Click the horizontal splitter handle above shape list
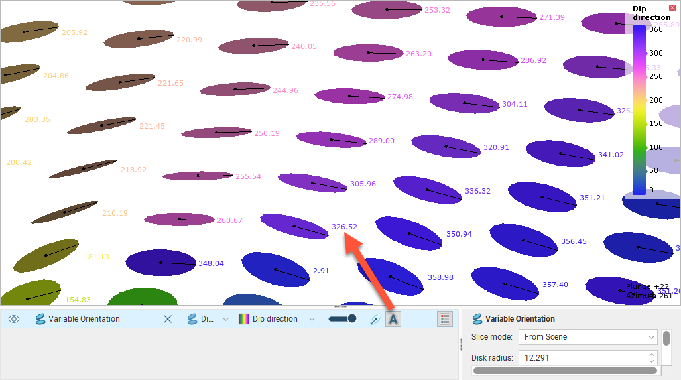Screen dimensions: 681x380 pos(340,307)
